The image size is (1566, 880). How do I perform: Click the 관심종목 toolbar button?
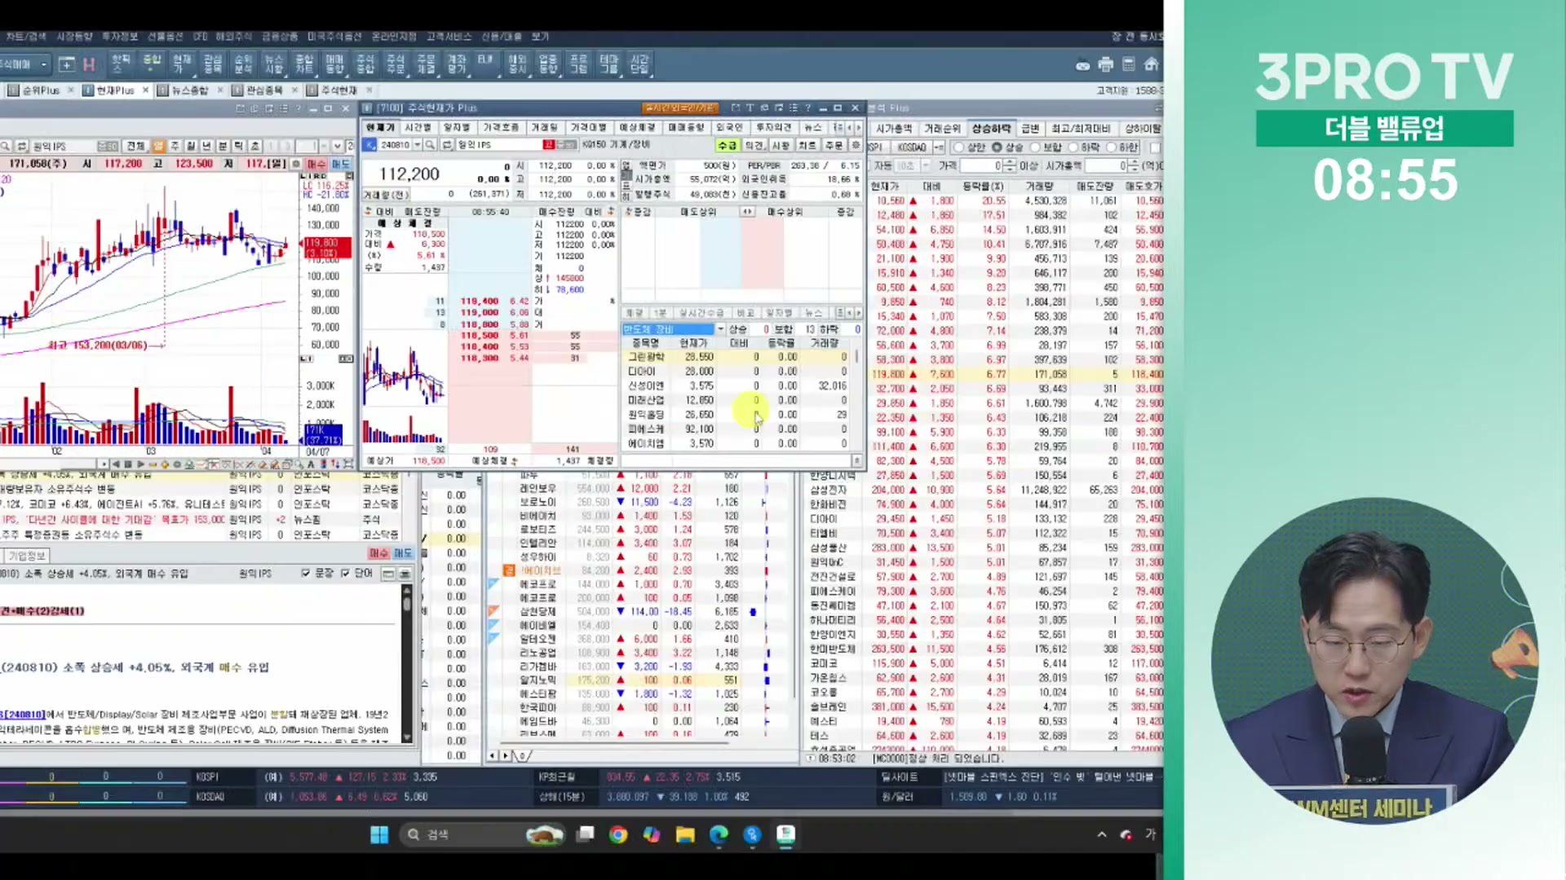pos(213,64)
